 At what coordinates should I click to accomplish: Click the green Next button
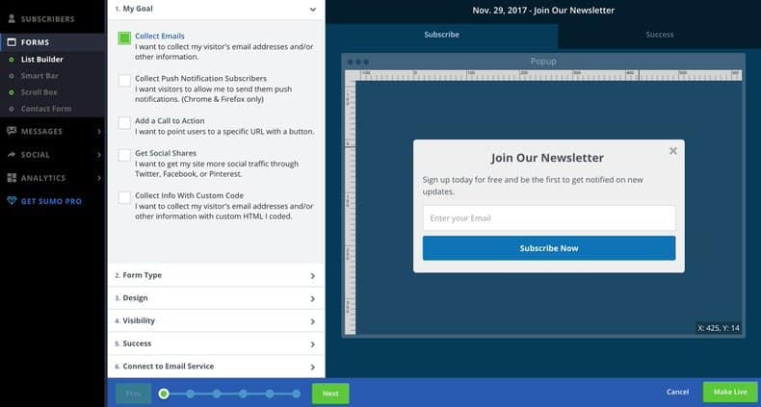pos(330,394)
